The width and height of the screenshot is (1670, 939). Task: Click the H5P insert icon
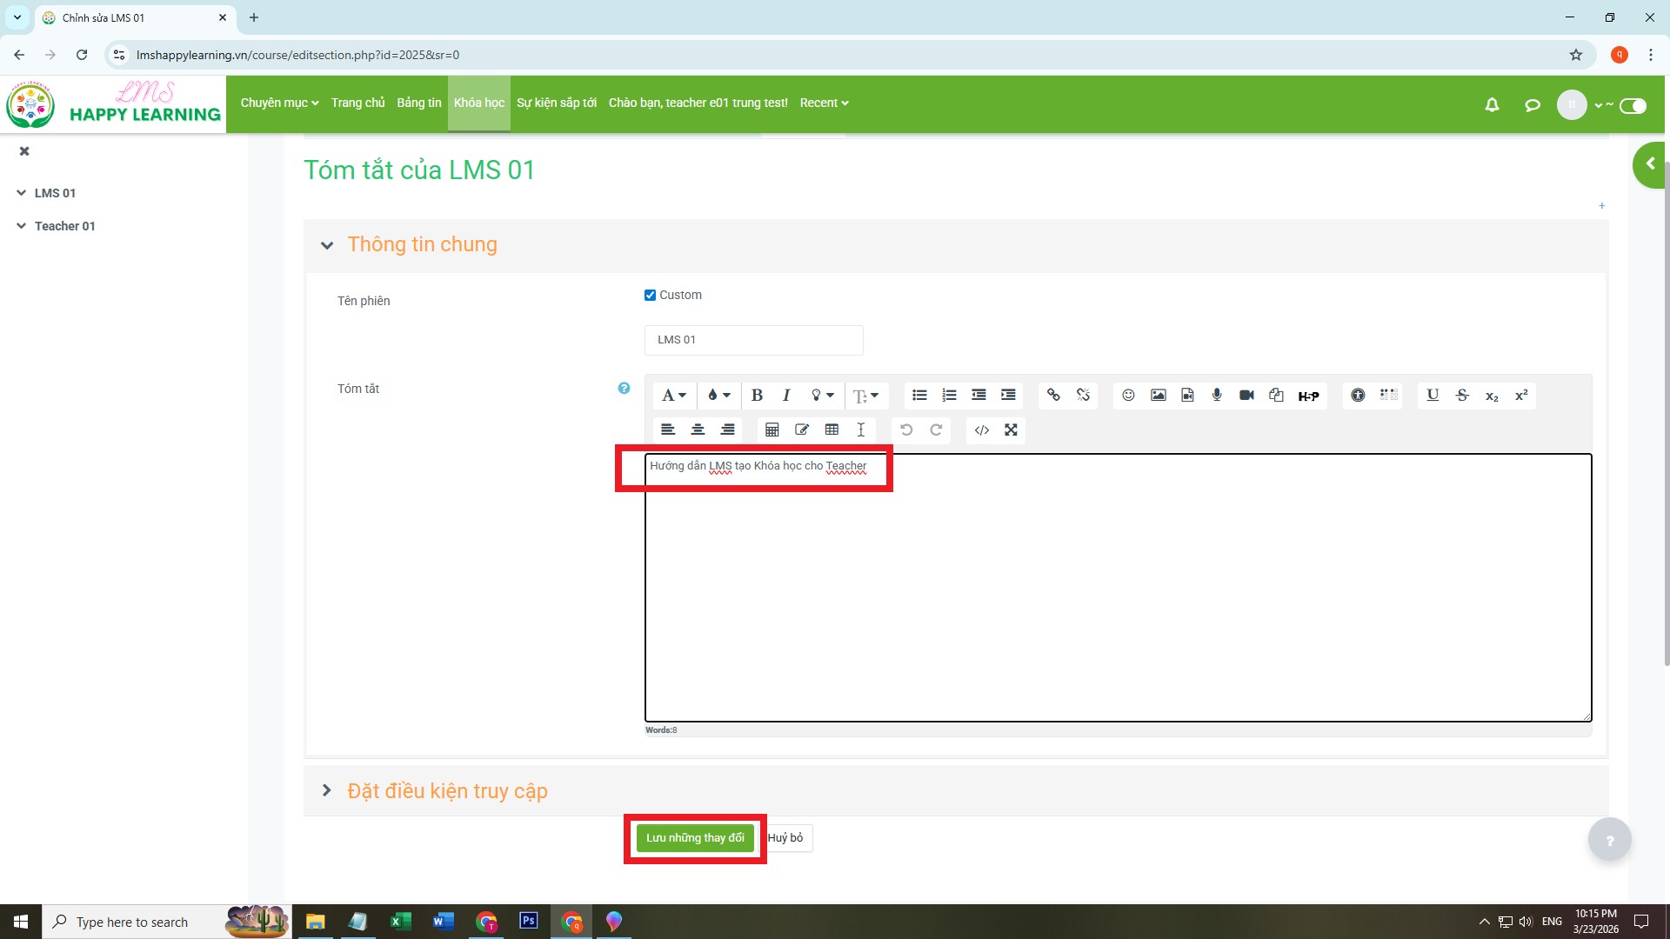1308,396
